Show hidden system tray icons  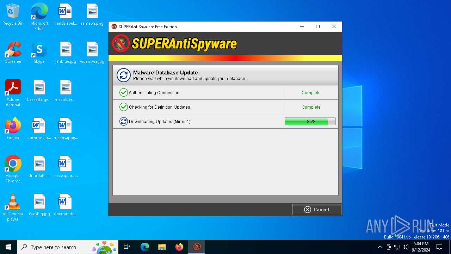tap(380, 247)
